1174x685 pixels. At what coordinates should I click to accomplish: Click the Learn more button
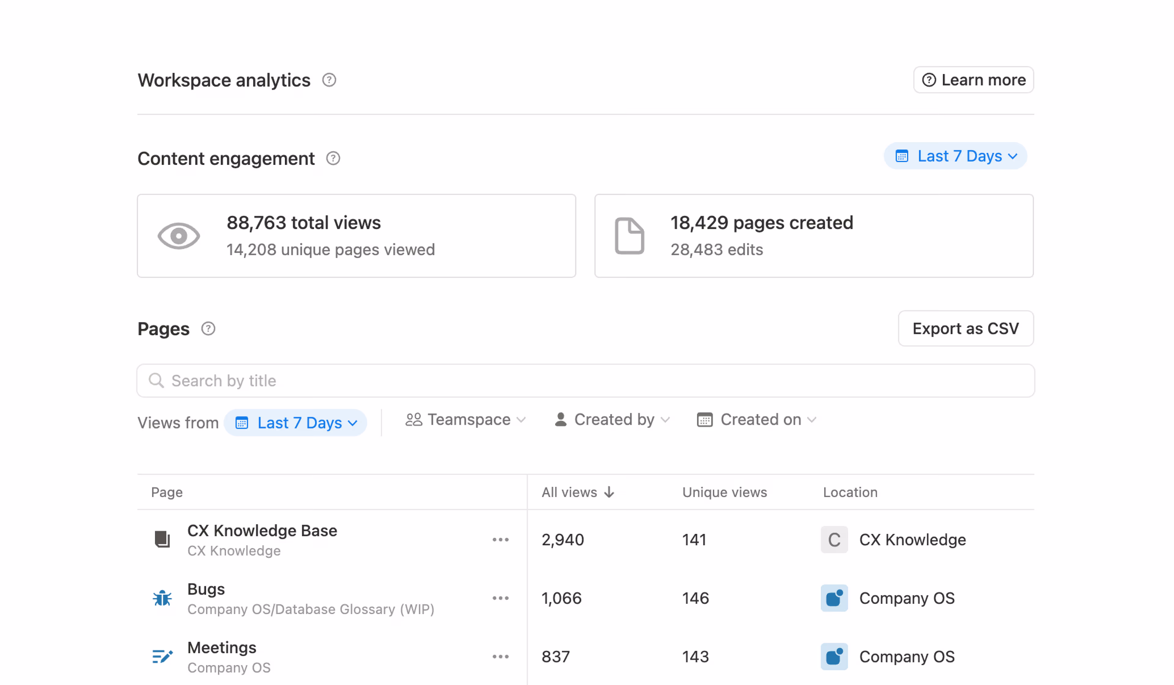973,80
